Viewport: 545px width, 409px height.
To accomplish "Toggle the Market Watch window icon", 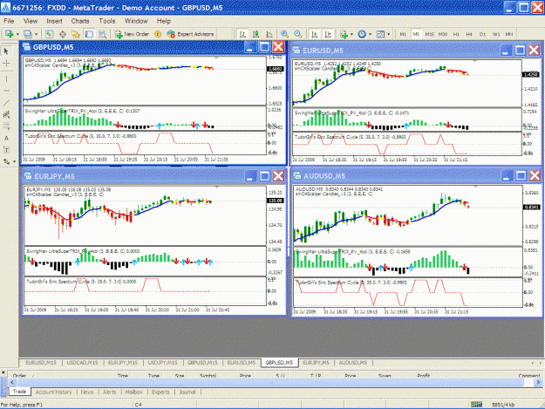I will (x=49, y=34).
